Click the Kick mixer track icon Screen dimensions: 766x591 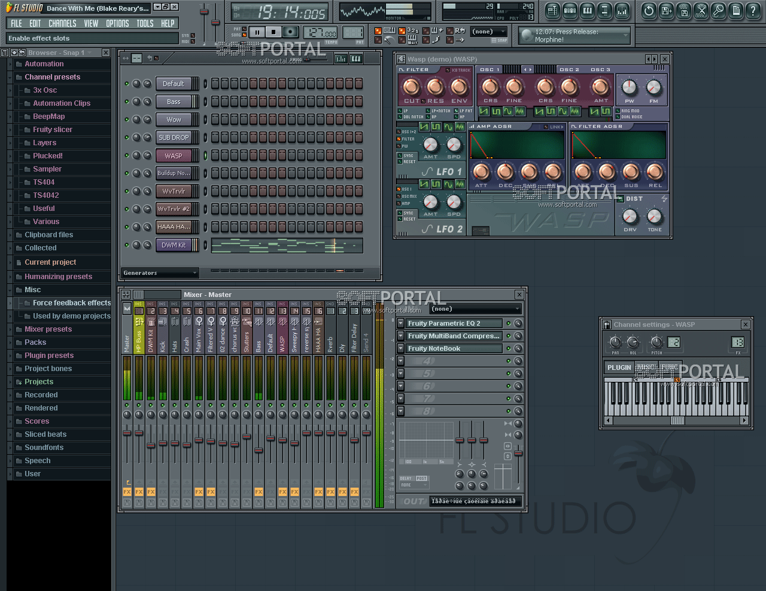click(163, 322)
